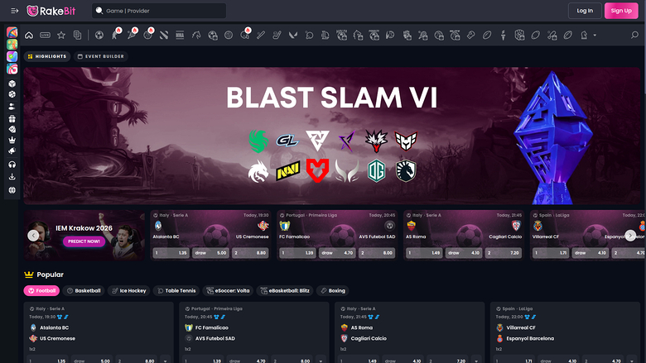Viewport: 646px width, 363px height.
Task: Open the Highlights tab
Action: tap(46, 56)
